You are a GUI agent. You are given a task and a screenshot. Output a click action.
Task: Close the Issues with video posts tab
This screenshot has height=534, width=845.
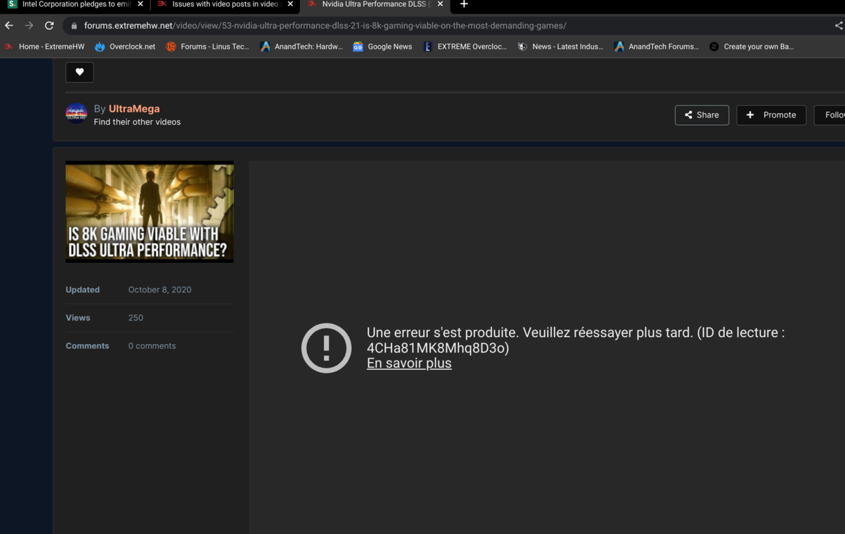[290, 4]
